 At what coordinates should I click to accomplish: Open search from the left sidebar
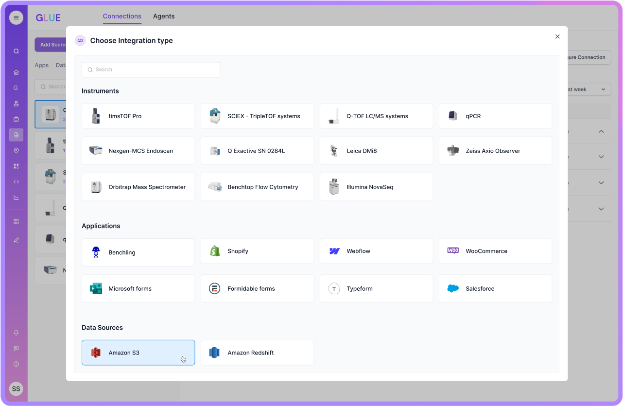coord(16,50)
